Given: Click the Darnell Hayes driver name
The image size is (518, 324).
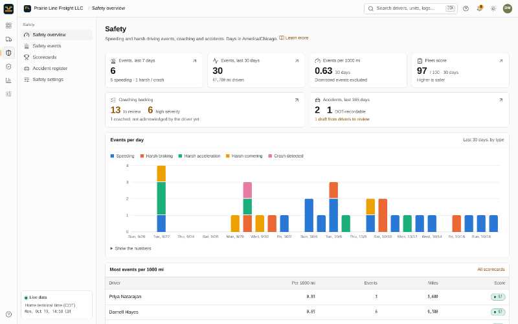Looking at the screenshot, I should pyautogui.click(x=124, y=312).
